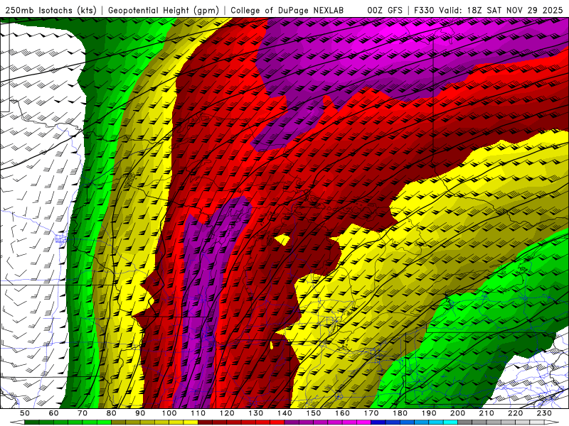Click the 'Geopotential Height (gpm)' label
569x426 pixels.
coord(164,10)
